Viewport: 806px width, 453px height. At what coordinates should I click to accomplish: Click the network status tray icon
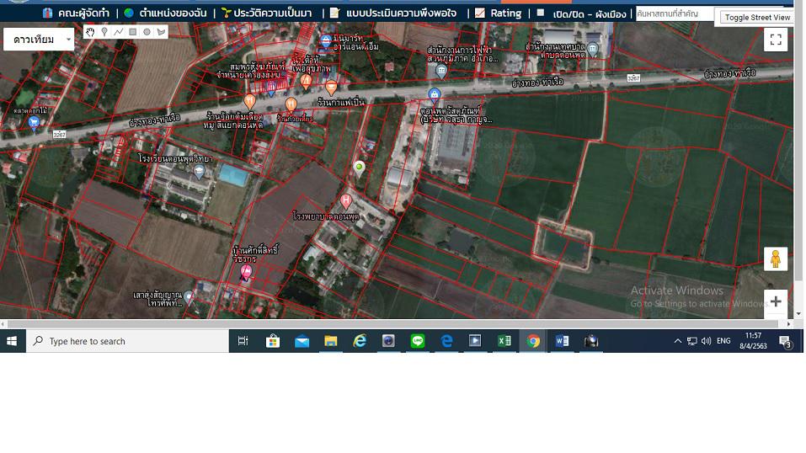[692, 341]
